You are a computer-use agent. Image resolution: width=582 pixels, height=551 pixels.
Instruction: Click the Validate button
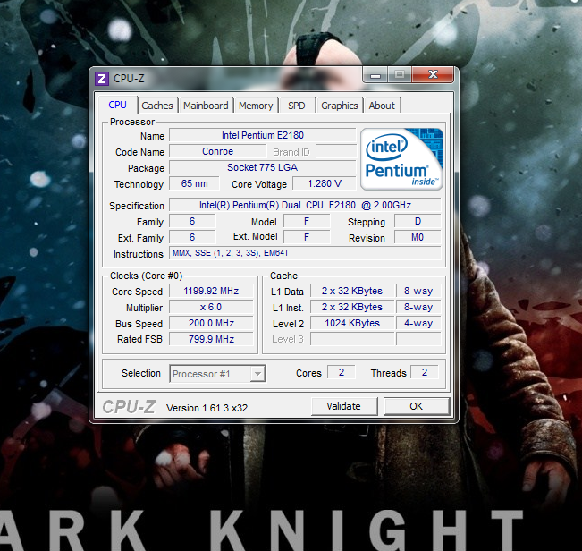[x=343, y=406]
